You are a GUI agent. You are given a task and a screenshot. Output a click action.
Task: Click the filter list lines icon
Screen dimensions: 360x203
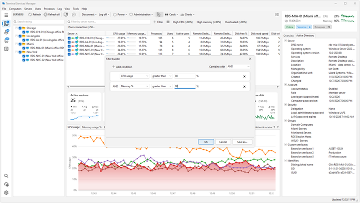tap(168, 22)
